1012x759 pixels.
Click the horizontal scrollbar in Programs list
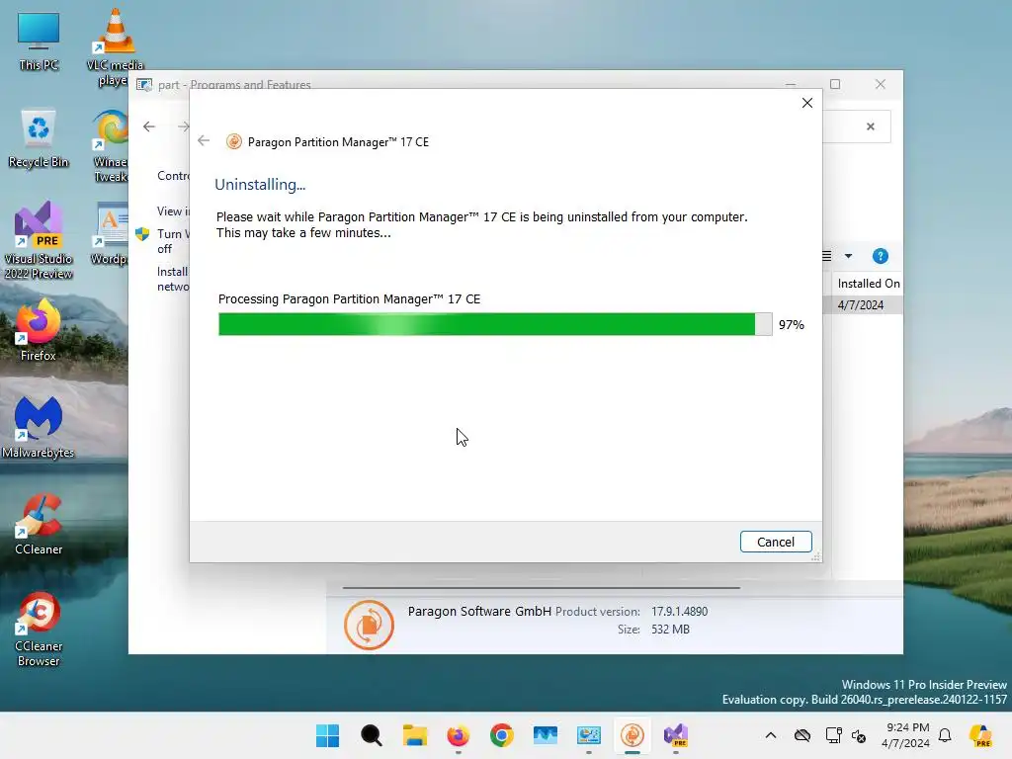[x=541, y=588]
